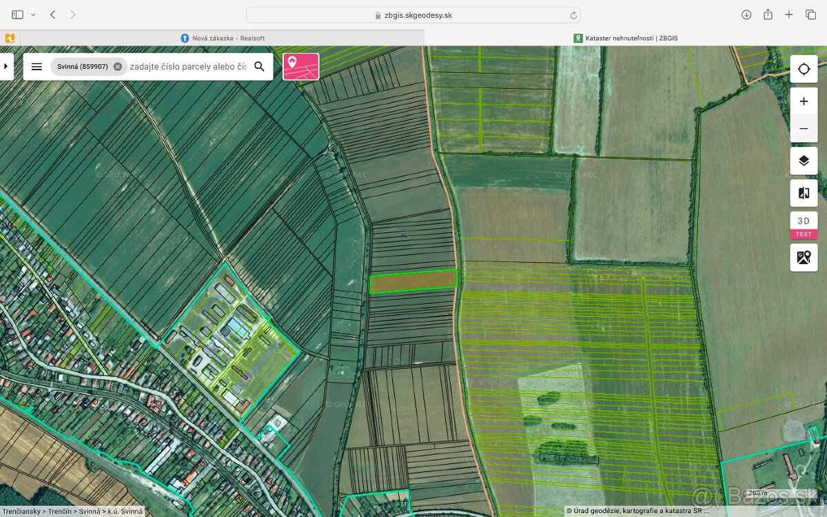Switch the basemap imagery
Screen dimensions: 827x517
(x=804, y=257)
